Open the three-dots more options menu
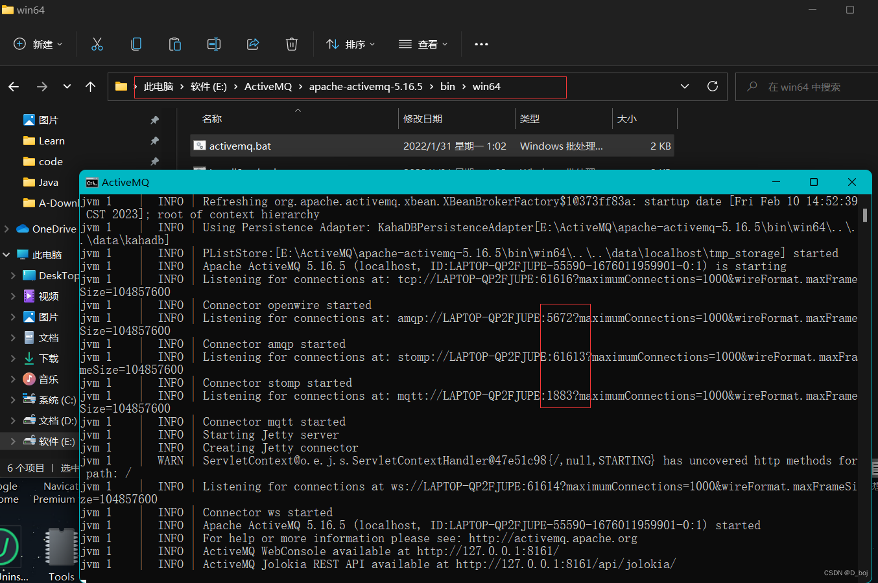 coord(481,44)
